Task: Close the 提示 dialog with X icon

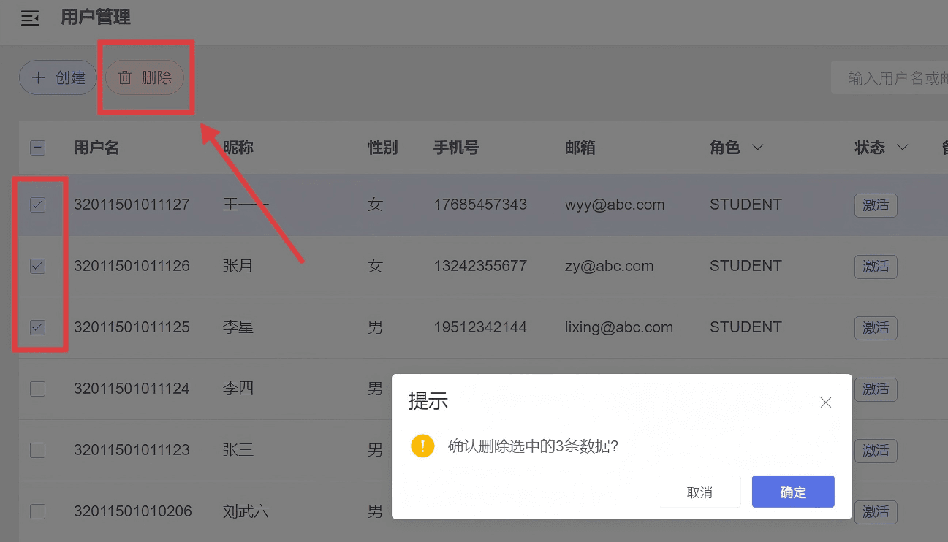Action: point(826,402)
